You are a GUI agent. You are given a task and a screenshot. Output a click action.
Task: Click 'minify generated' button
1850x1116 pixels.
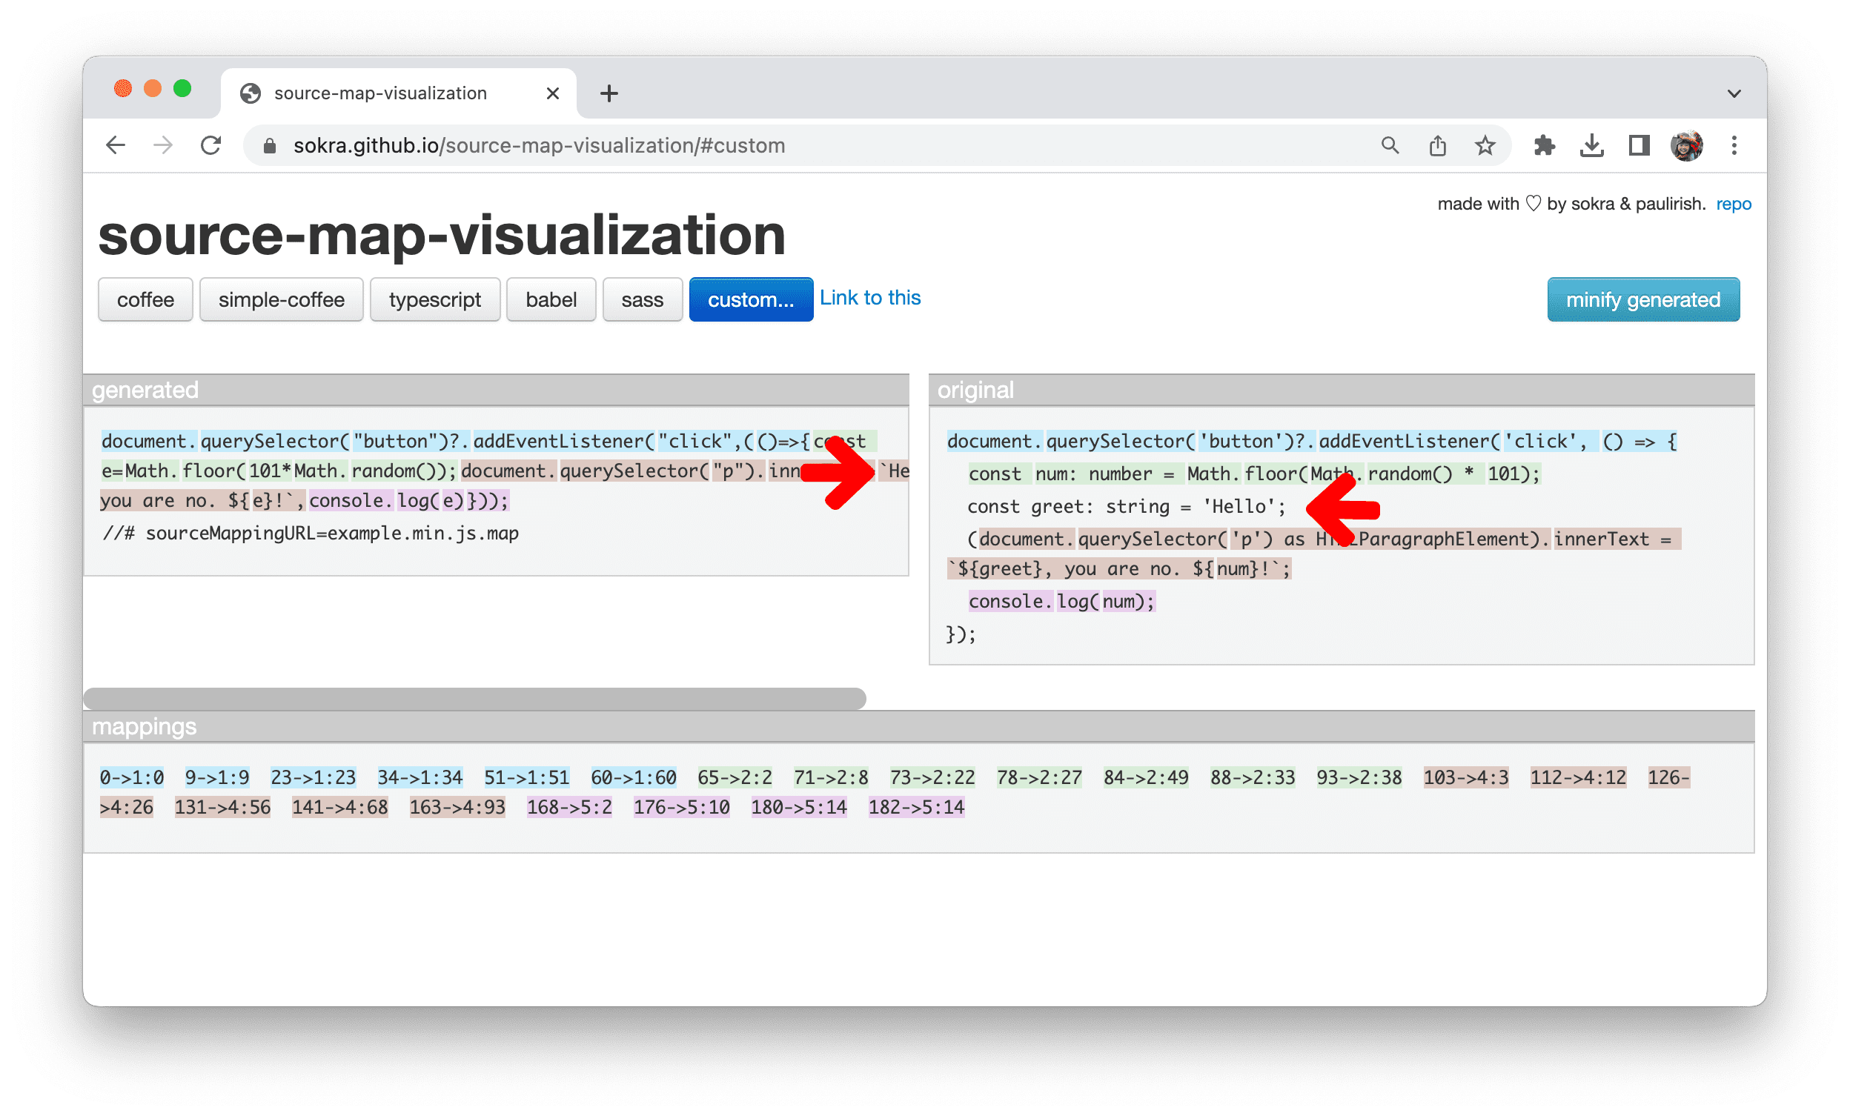point(1644,299)
